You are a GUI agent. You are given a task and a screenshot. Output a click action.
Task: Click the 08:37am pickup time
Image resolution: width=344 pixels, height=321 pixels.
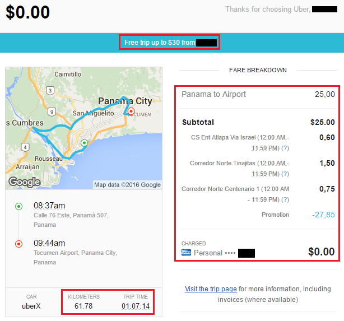coord(49,206)
